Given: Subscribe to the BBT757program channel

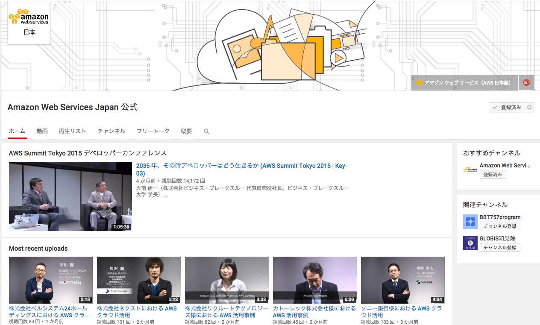Looking at the screenshot, I should (x=499, y=226).
